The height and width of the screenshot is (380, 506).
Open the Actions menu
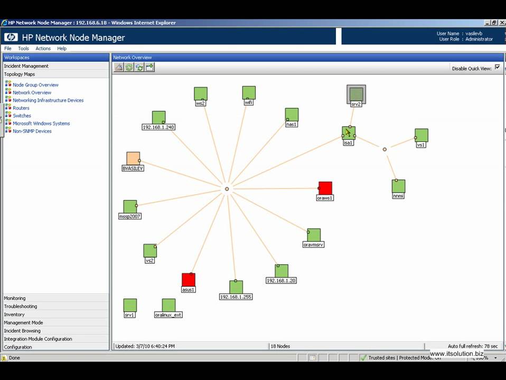[x=43, y=49]
